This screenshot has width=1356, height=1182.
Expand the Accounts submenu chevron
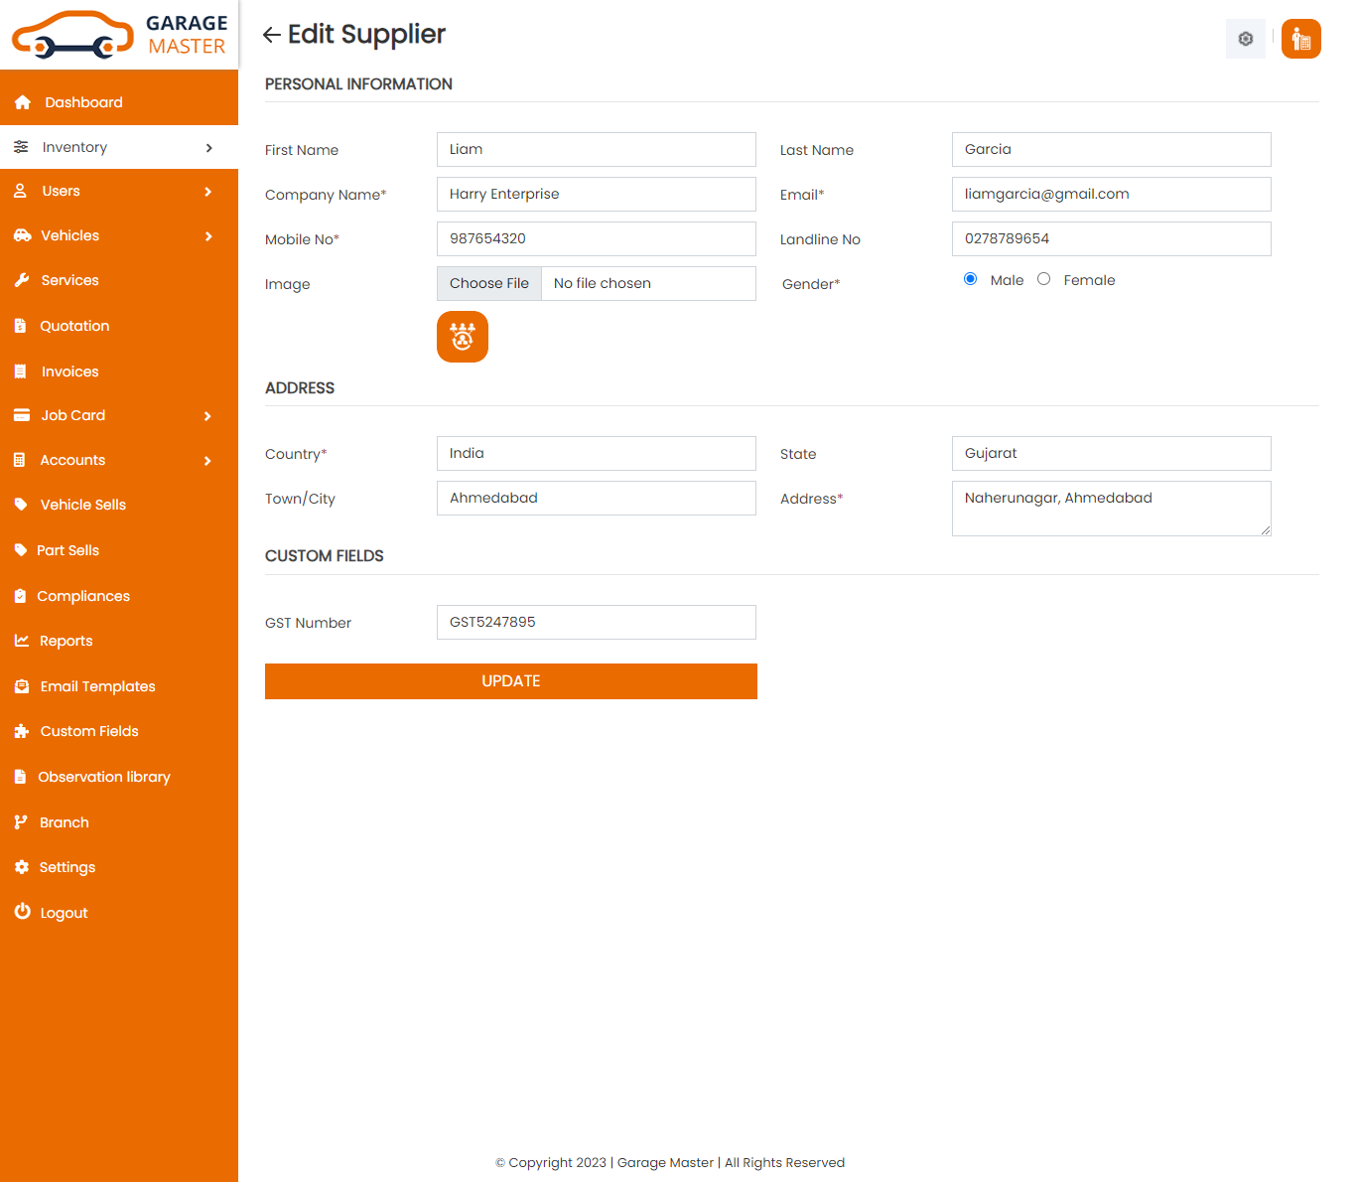coord(207,461)
